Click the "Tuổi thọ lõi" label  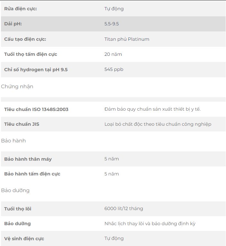(18, 209)
